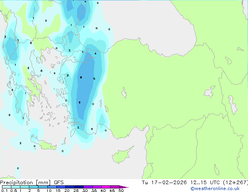Image resolution: width=248 pixels, height=192 pixels.
Task: Click the '20' label on the legend scale
Action: 67,190
